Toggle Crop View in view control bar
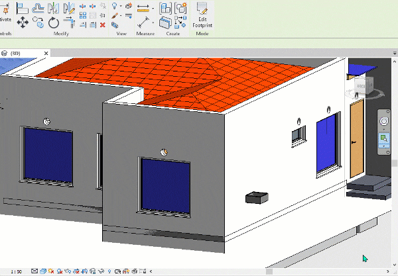 (x=76, y=271)
